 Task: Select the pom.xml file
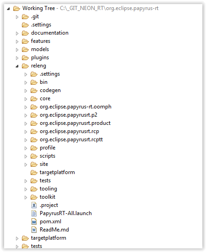[50, 221]
